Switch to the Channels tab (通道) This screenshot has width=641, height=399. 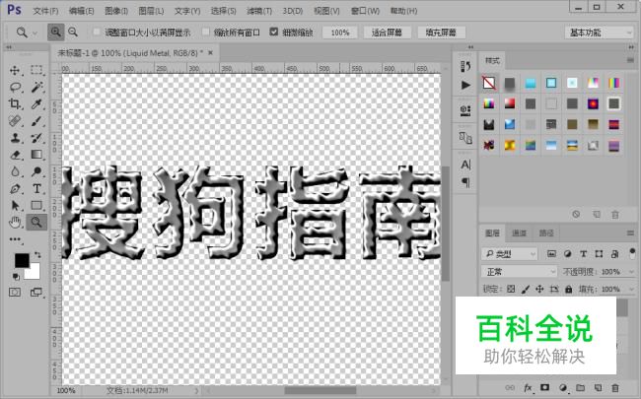click(519, 233)
